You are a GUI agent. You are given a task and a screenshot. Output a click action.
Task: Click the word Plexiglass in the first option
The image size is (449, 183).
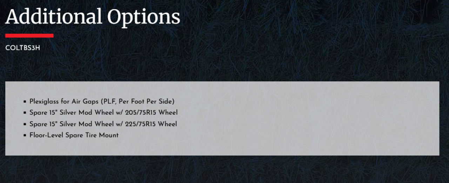[x=44, y=101]
